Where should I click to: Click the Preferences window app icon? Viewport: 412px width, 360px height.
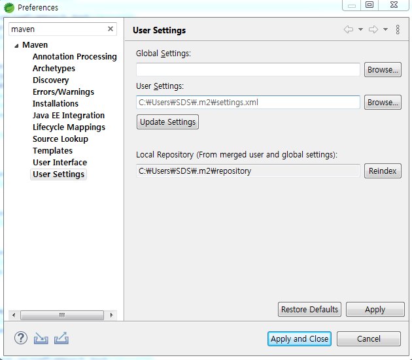(9, 8)
